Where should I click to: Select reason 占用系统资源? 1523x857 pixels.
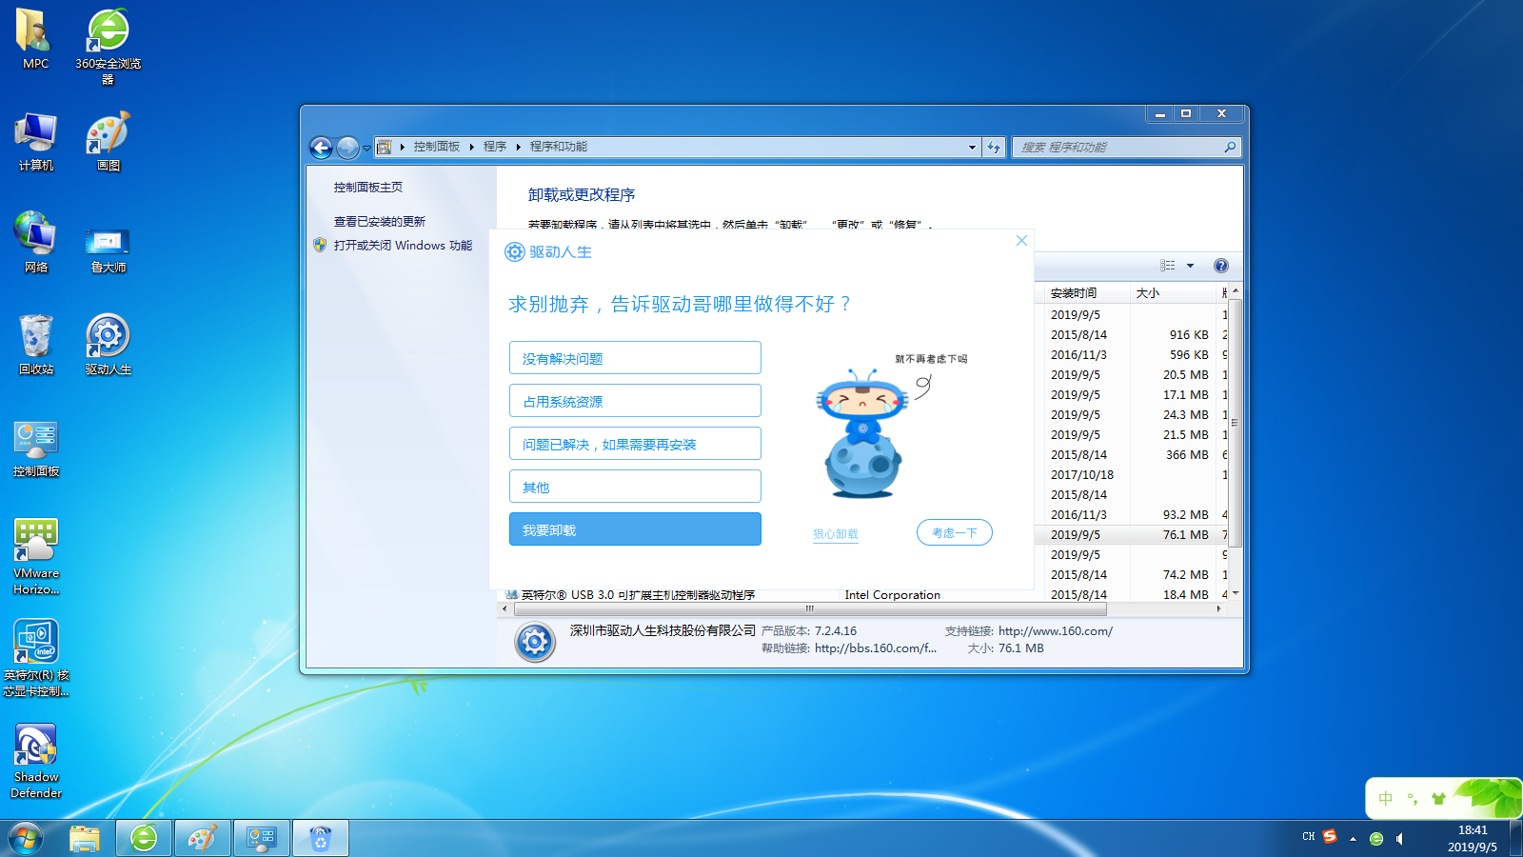pyautogui.click(x=635, y=401)
